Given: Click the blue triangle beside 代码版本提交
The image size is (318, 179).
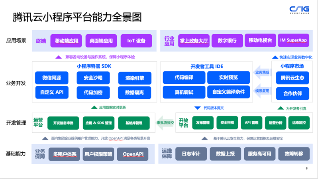Looking at the screenshot, I should pos(197,108).
